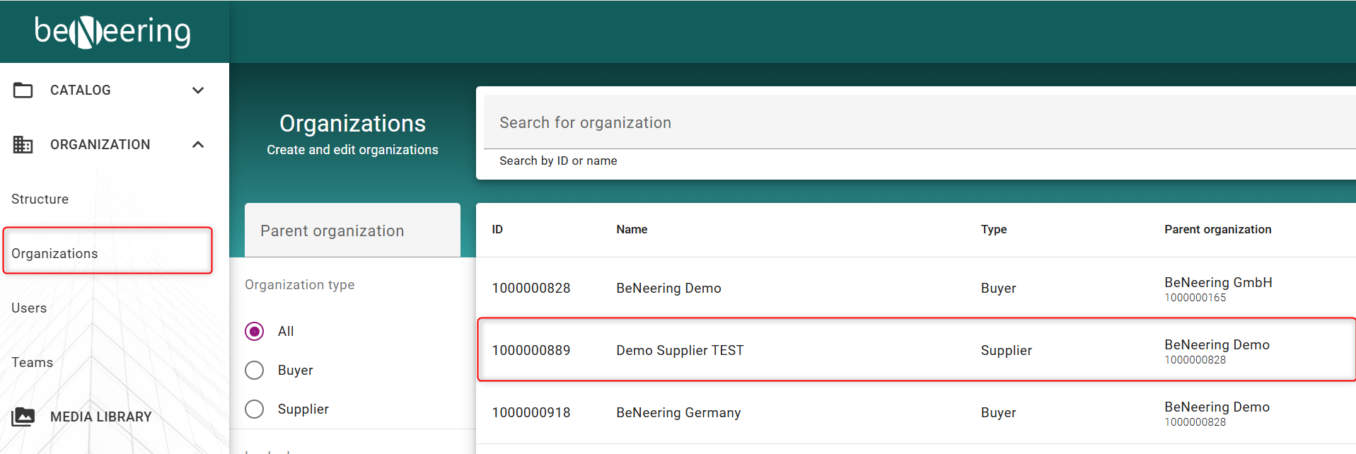Image resolution: width=1356 pixels, height=454 pixels.
Task: Select Organizations in the sidebar
Action: pyautogui.click(x=55, y=254)
